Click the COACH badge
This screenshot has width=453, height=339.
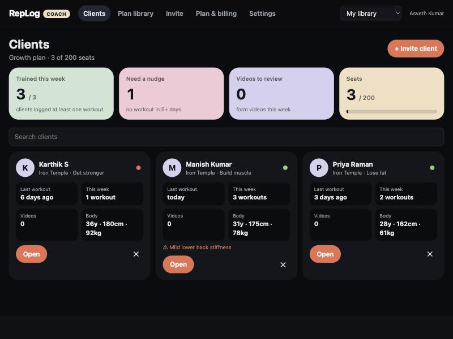point(56,14)
